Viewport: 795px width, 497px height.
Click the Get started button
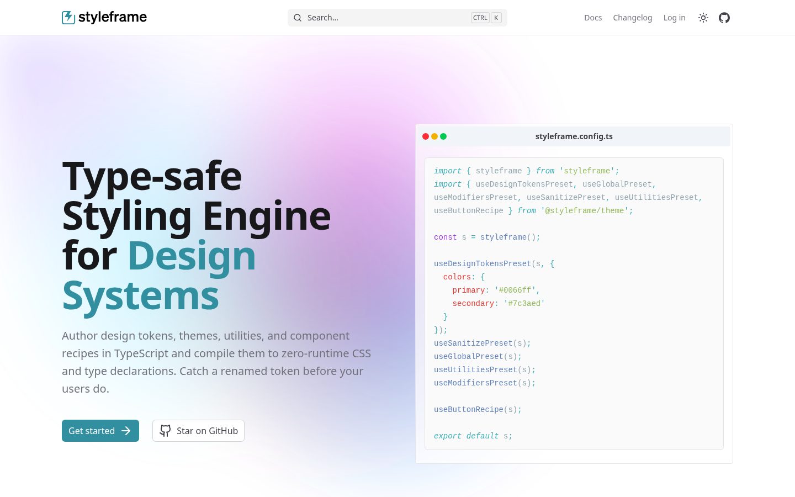pyautogui.click(x=100, y=431)
